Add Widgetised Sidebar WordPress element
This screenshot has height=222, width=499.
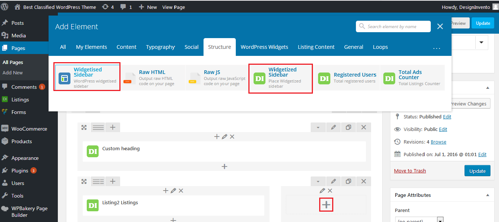pos(87,78)
